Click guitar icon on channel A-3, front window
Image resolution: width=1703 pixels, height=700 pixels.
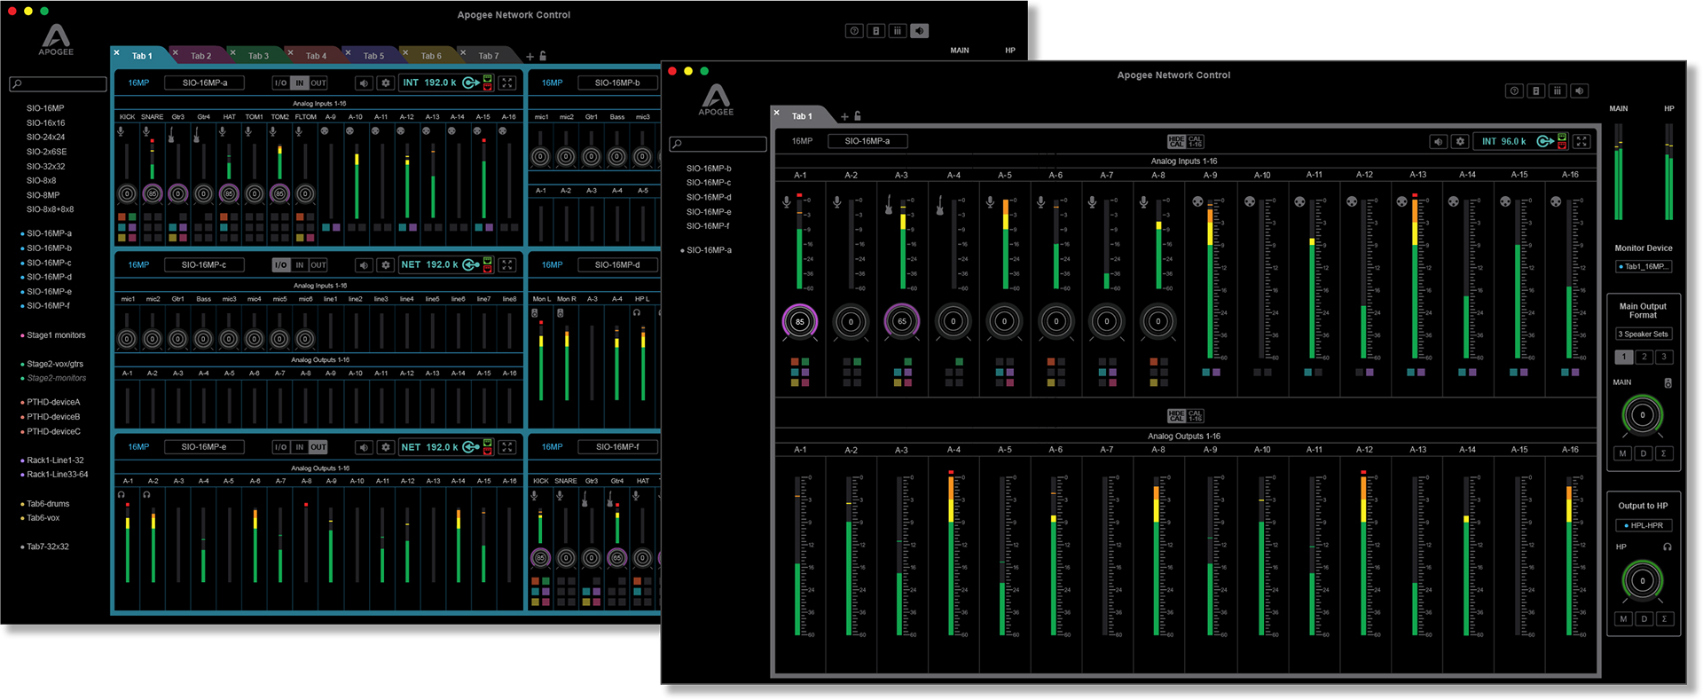(x=888, y=204)
